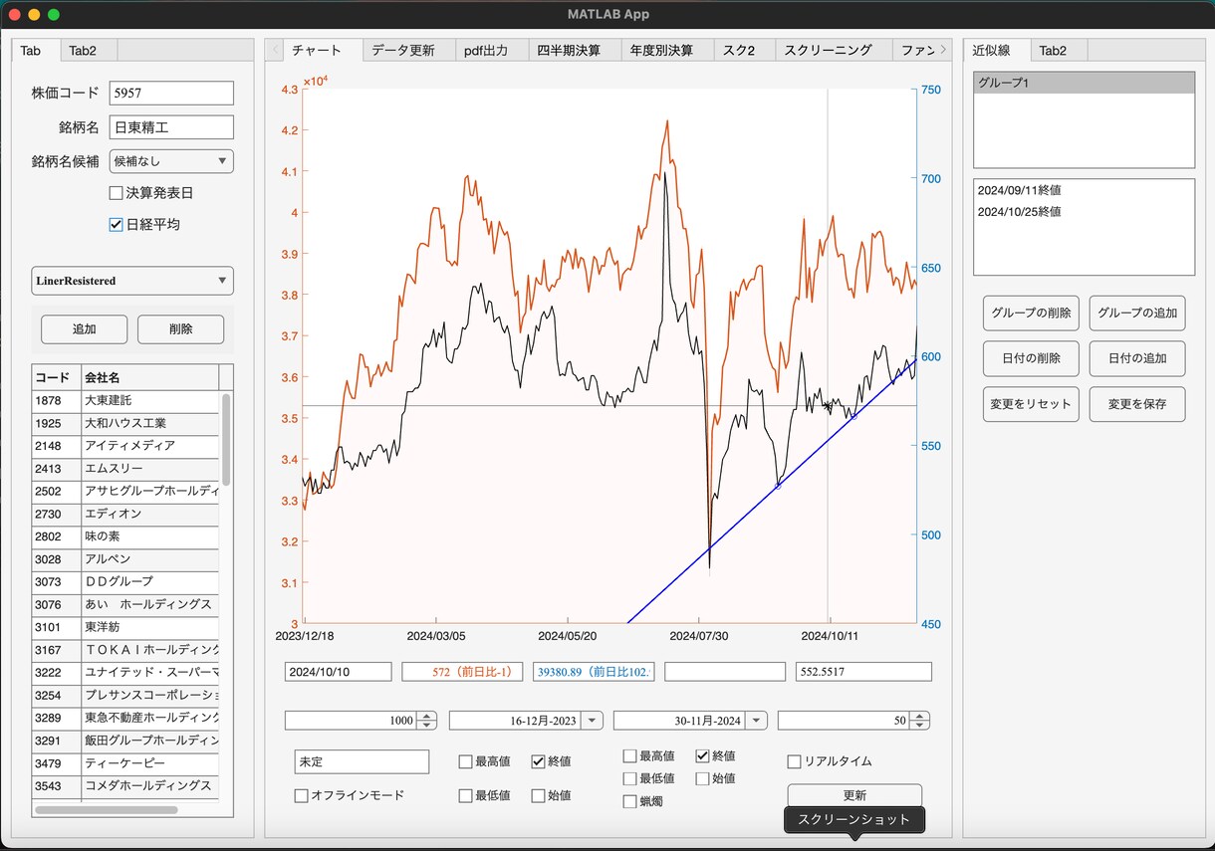Click the 銘柄名 input field
1215x851 pixels.
pos(171,127)
